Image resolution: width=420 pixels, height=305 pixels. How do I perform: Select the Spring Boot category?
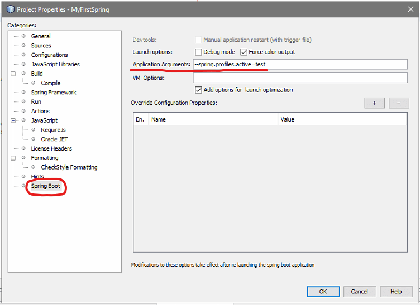click(x=46, y=186)
